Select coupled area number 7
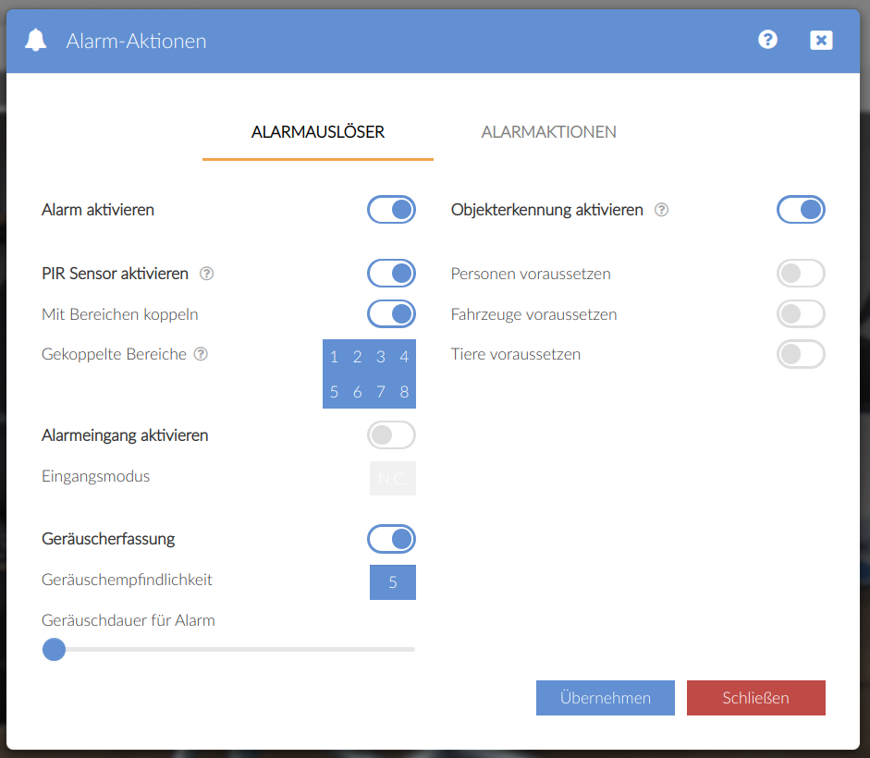870x758 pixels. coord(381,392)
